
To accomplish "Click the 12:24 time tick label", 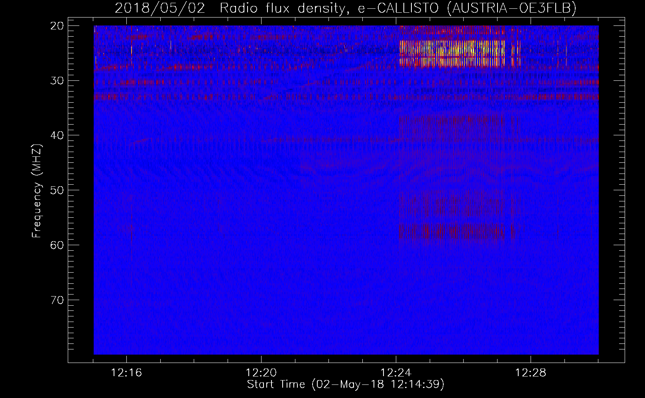I will pos(396,373).
